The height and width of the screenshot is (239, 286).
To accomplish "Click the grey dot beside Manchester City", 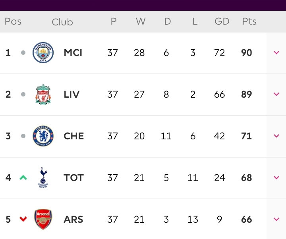I will coord(23,53).
